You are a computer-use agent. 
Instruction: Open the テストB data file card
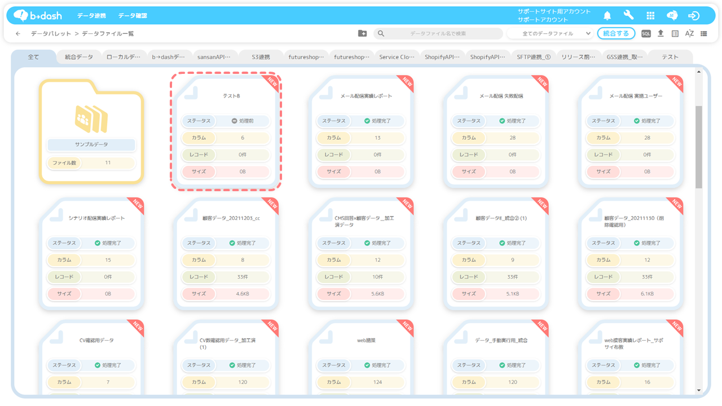coord(226,131)
